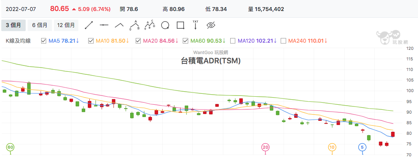
Task: Switch chart range to 6 個月
Action: [x=40, y=25]
